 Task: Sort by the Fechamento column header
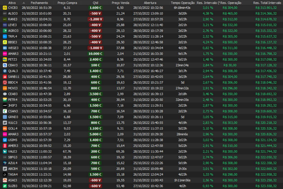(39, 2)
